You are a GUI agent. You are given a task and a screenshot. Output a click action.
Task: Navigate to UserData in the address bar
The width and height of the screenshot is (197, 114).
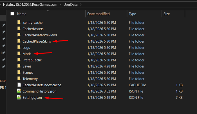click(x=70, y=5)
